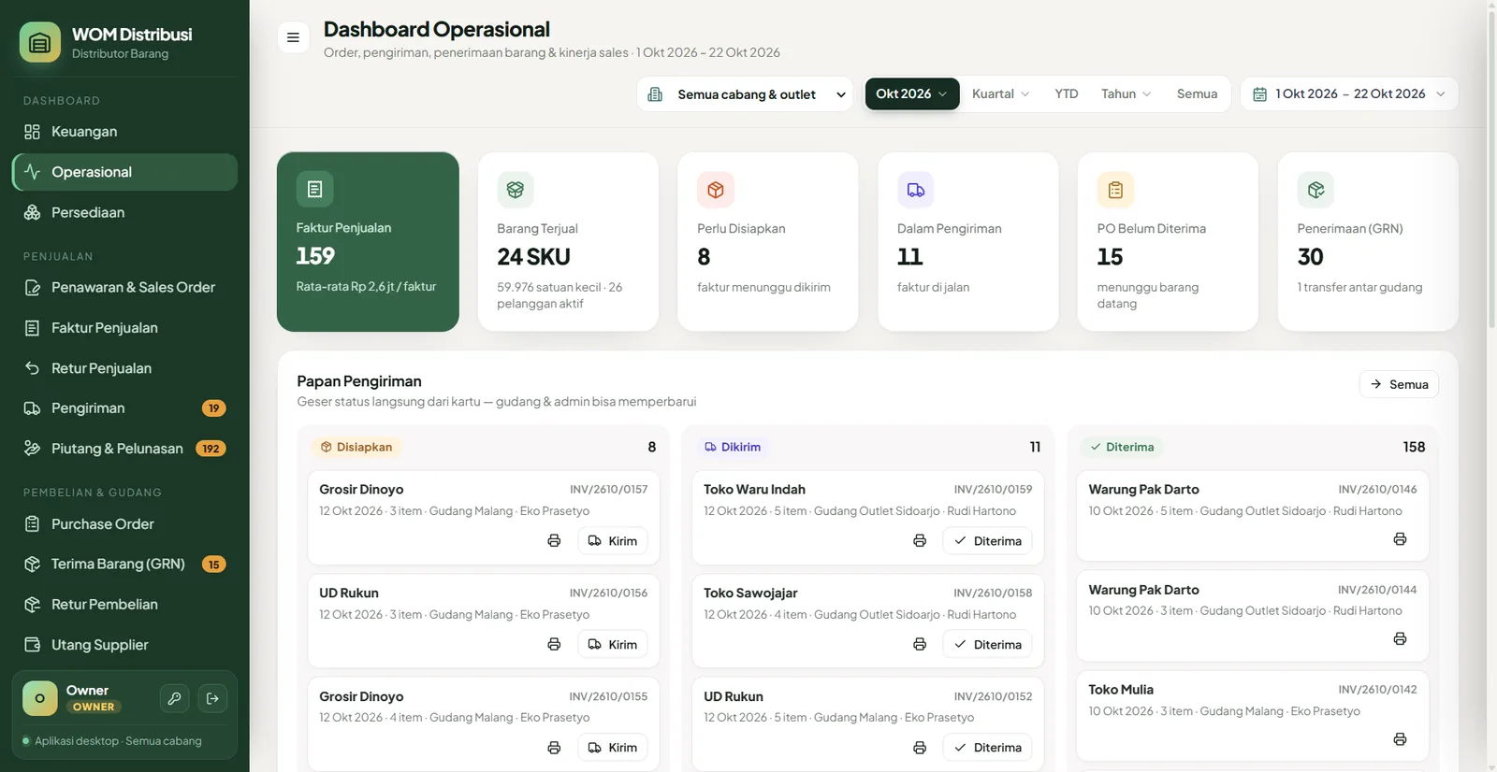
Task: Click Kirim for Grosir Dinoyo INV/2610/0157
Action: coord(613,541)
